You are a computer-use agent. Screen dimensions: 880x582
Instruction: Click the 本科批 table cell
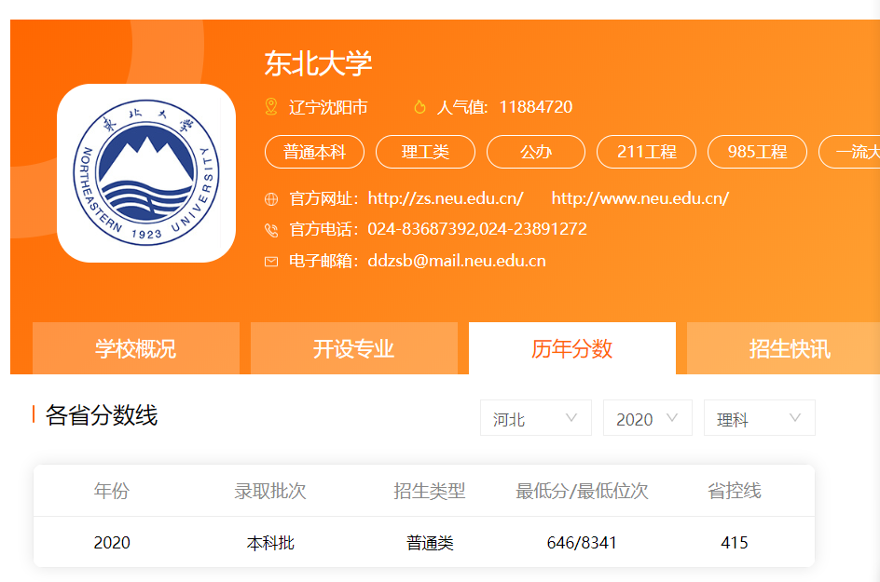tap(270, 543)
